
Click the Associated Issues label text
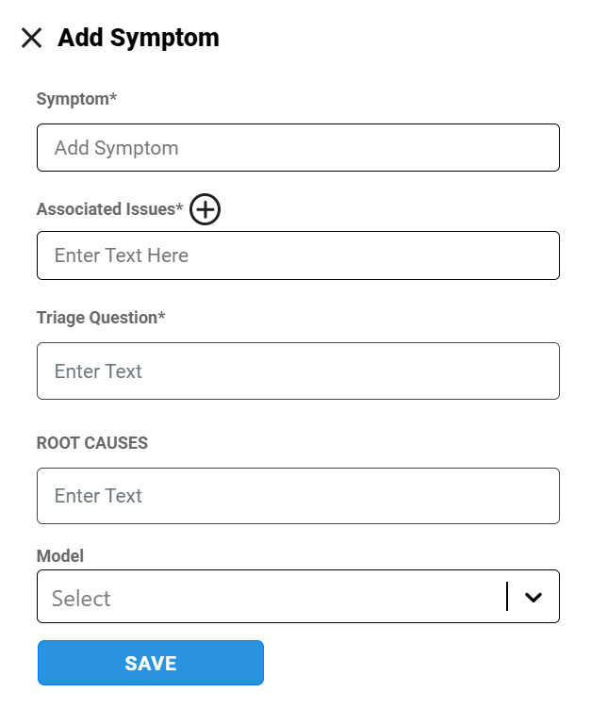[108, 209]
